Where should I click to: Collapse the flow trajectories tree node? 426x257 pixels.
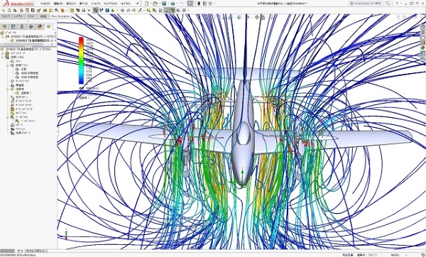click(x=8, y=89)
